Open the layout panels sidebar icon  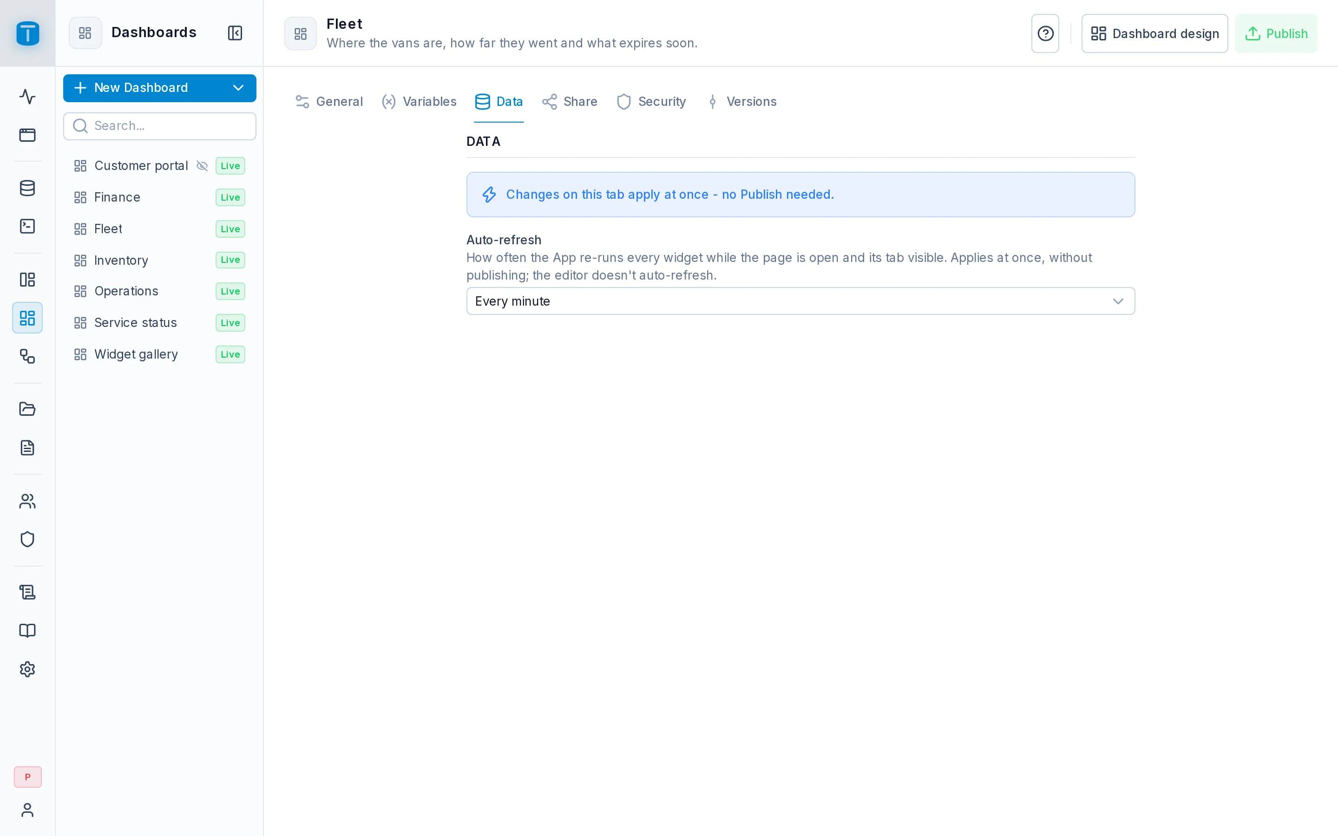coord(27,280)
